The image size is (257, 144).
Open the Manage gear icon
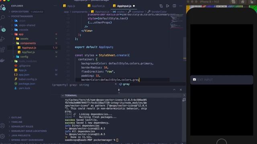2,136
